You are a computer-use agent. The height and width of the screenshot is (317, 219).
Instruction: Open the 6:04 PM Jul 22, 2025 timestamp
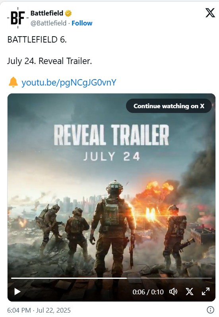[39, 310]
